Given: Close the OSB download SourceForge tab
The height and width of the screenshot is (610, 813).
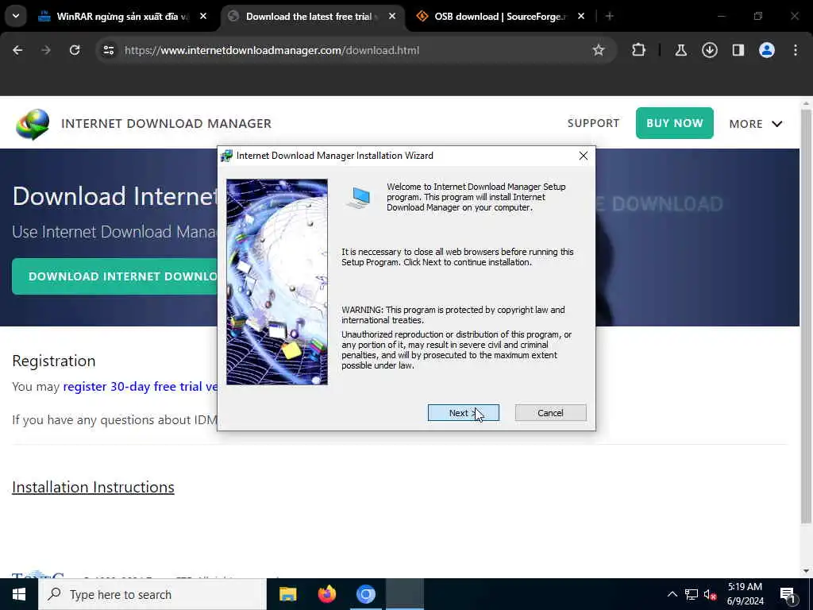Looking at the screenshot, I should (x=580, y=17).
